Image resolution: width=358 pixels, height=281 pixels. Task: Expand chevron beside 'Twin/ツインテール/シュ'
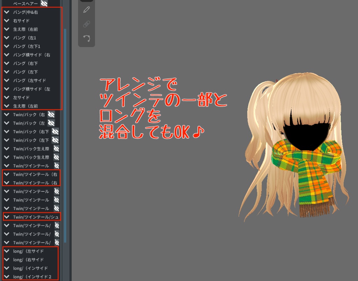[x=7, y=217]
